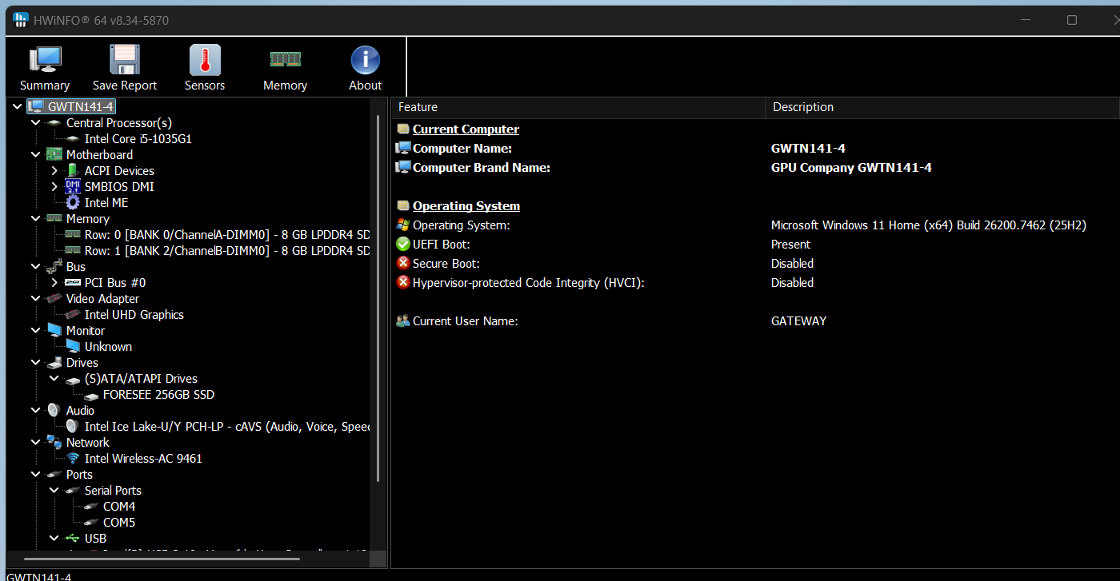
Task: Select Intel Core i5-1035G1 in tree
Action: pos(138,138)
